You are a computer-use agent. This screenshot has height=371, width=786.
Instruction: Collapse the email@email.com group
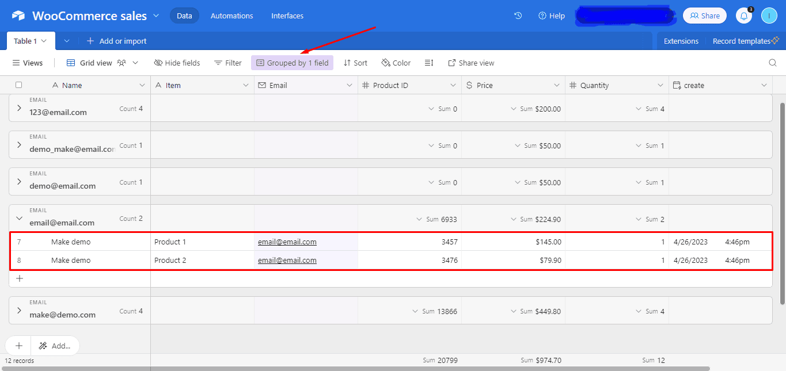tap(19, 218)
